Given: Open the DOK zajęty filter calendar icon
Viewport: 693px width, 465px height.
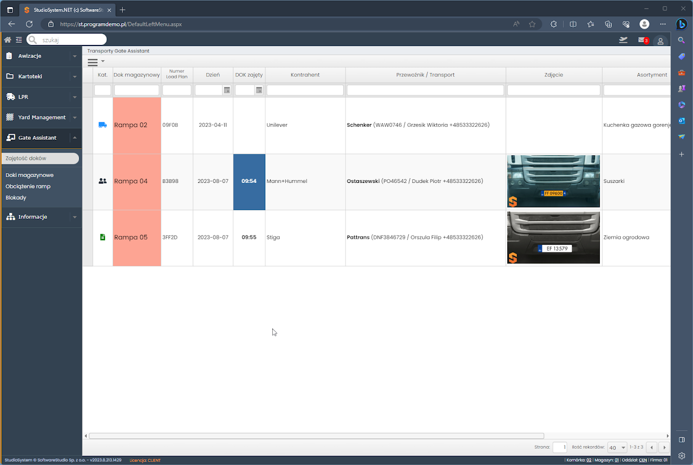Looking at the screenshot, I should 259,90.
